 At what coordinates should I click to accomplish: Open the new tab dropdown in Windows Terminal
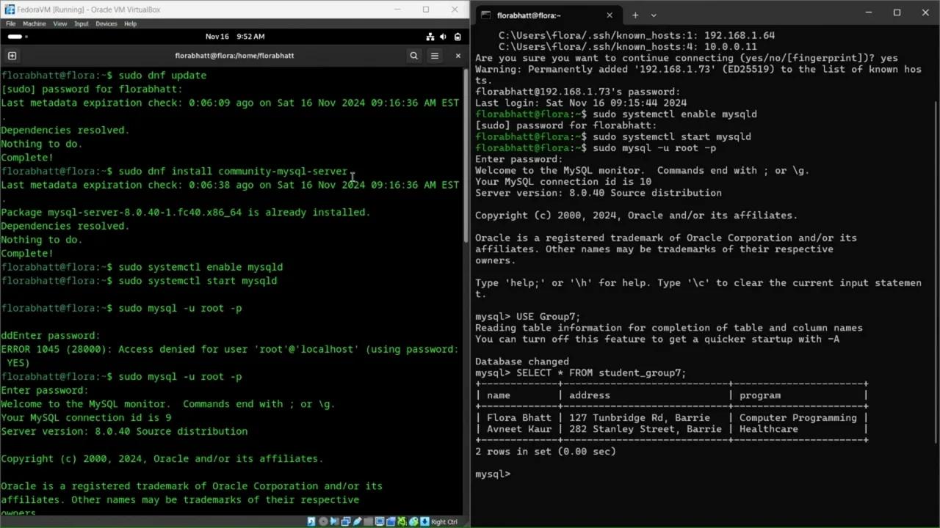click(653, 15)
